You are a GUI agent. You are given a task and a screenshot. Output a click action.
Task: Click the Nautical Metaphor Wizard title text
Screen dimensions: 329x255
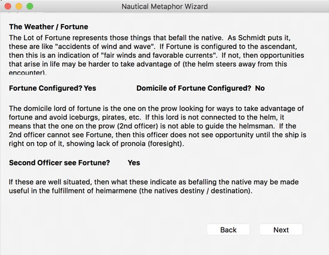click(x=164, y=7)
